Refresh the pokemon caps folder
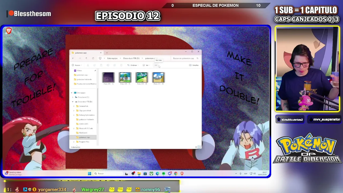 pyautogui.click(x=93, y=58)
